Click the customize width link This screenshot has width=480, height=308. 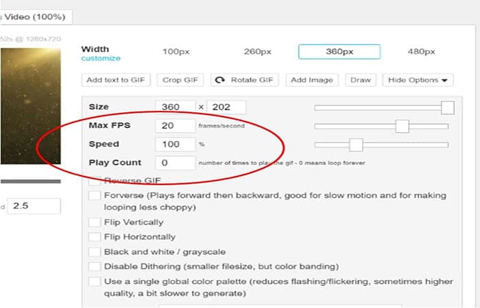[x=100, y=59]
